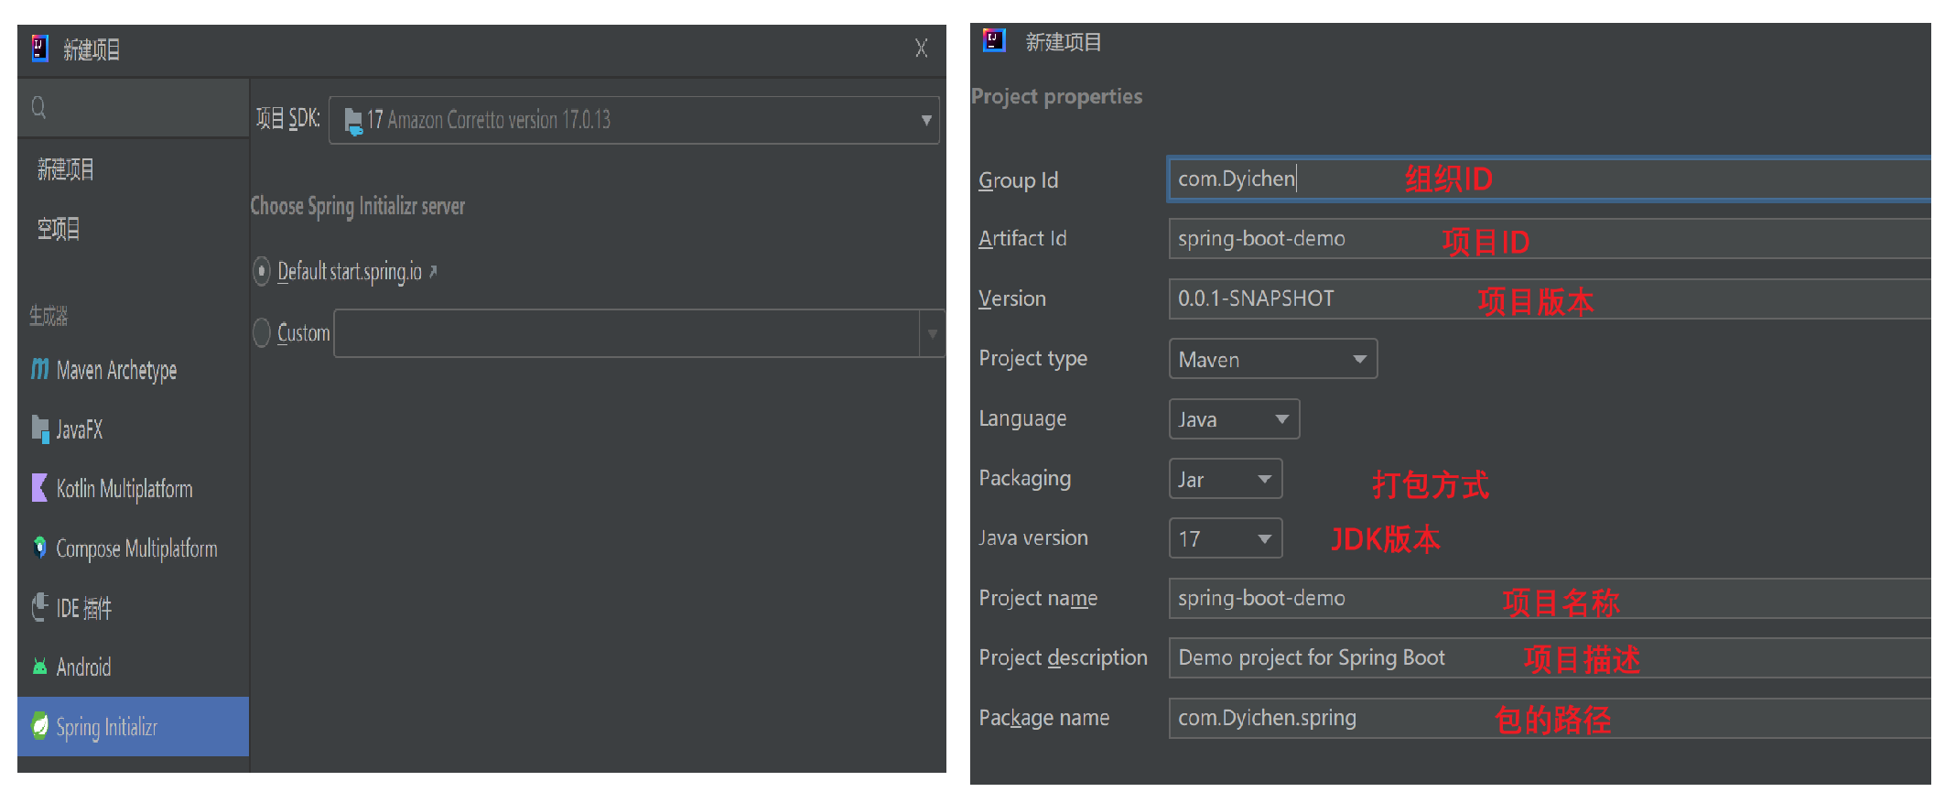This screenshot has width=1934, height=792.
Task: Click the Artifact Id label
Action: [1022, 238]
